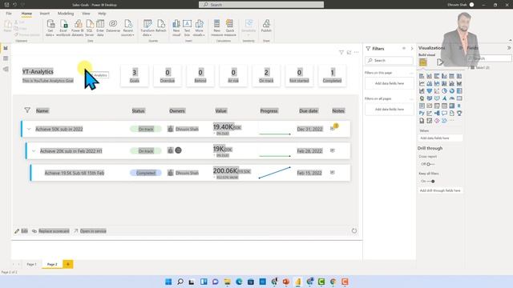Click the scorecard refresh icon at bottom right
513x288 pixels.
pyautogui.click(x=354, y=231)
